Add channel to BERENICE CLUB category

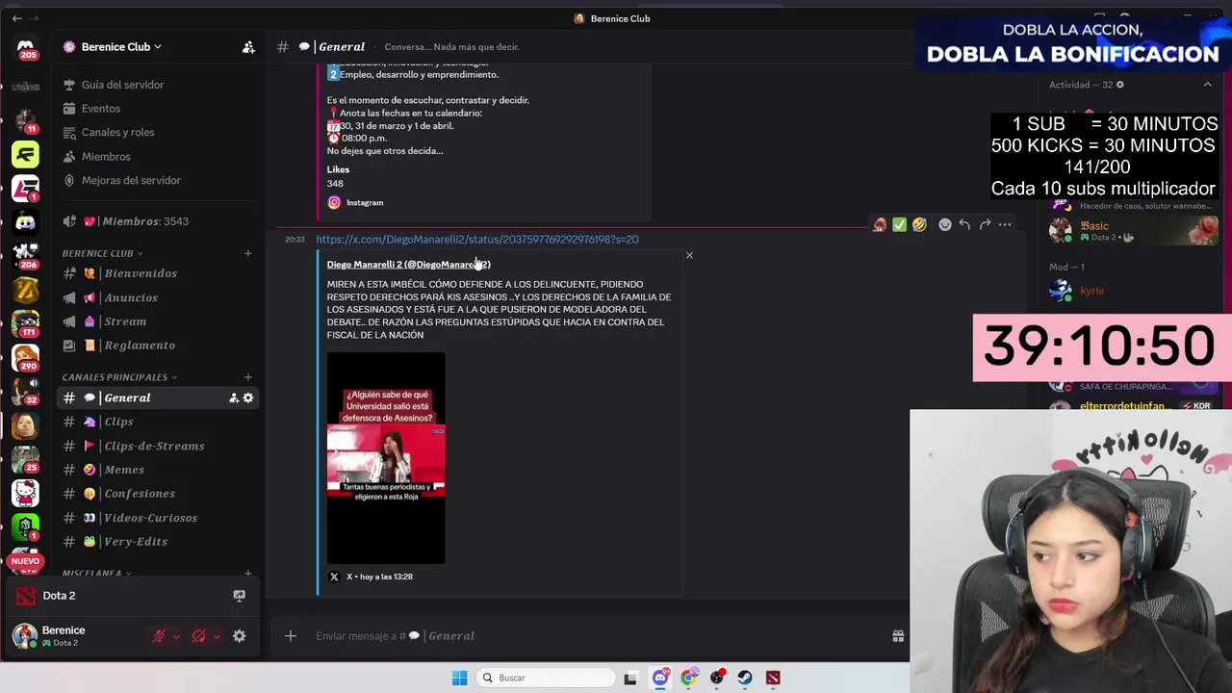[248, 253]
